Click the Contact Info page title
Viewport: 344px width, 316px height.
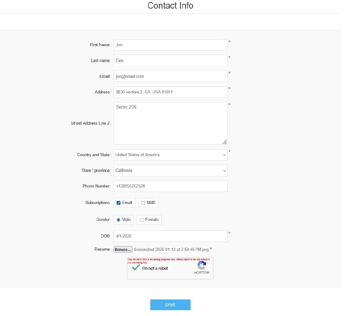coord(170,6)
